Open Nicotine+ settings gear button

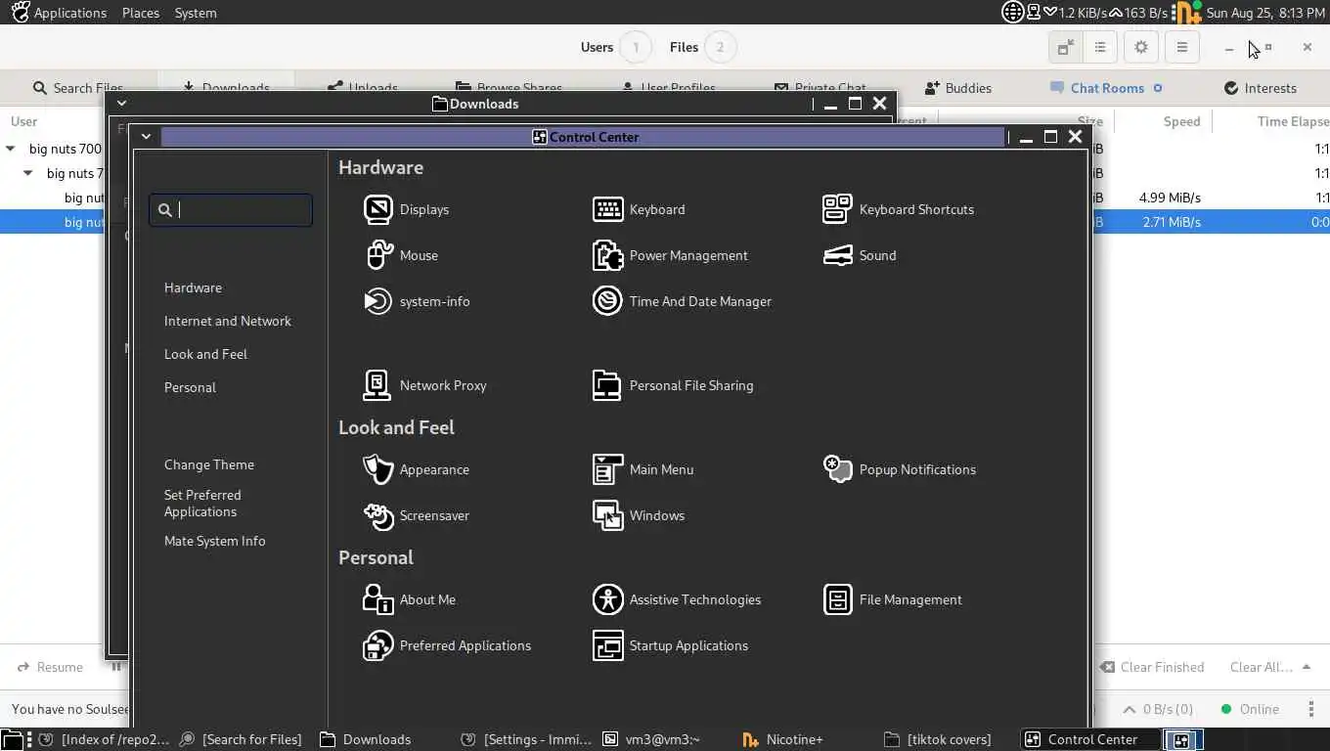(1141, 47)
